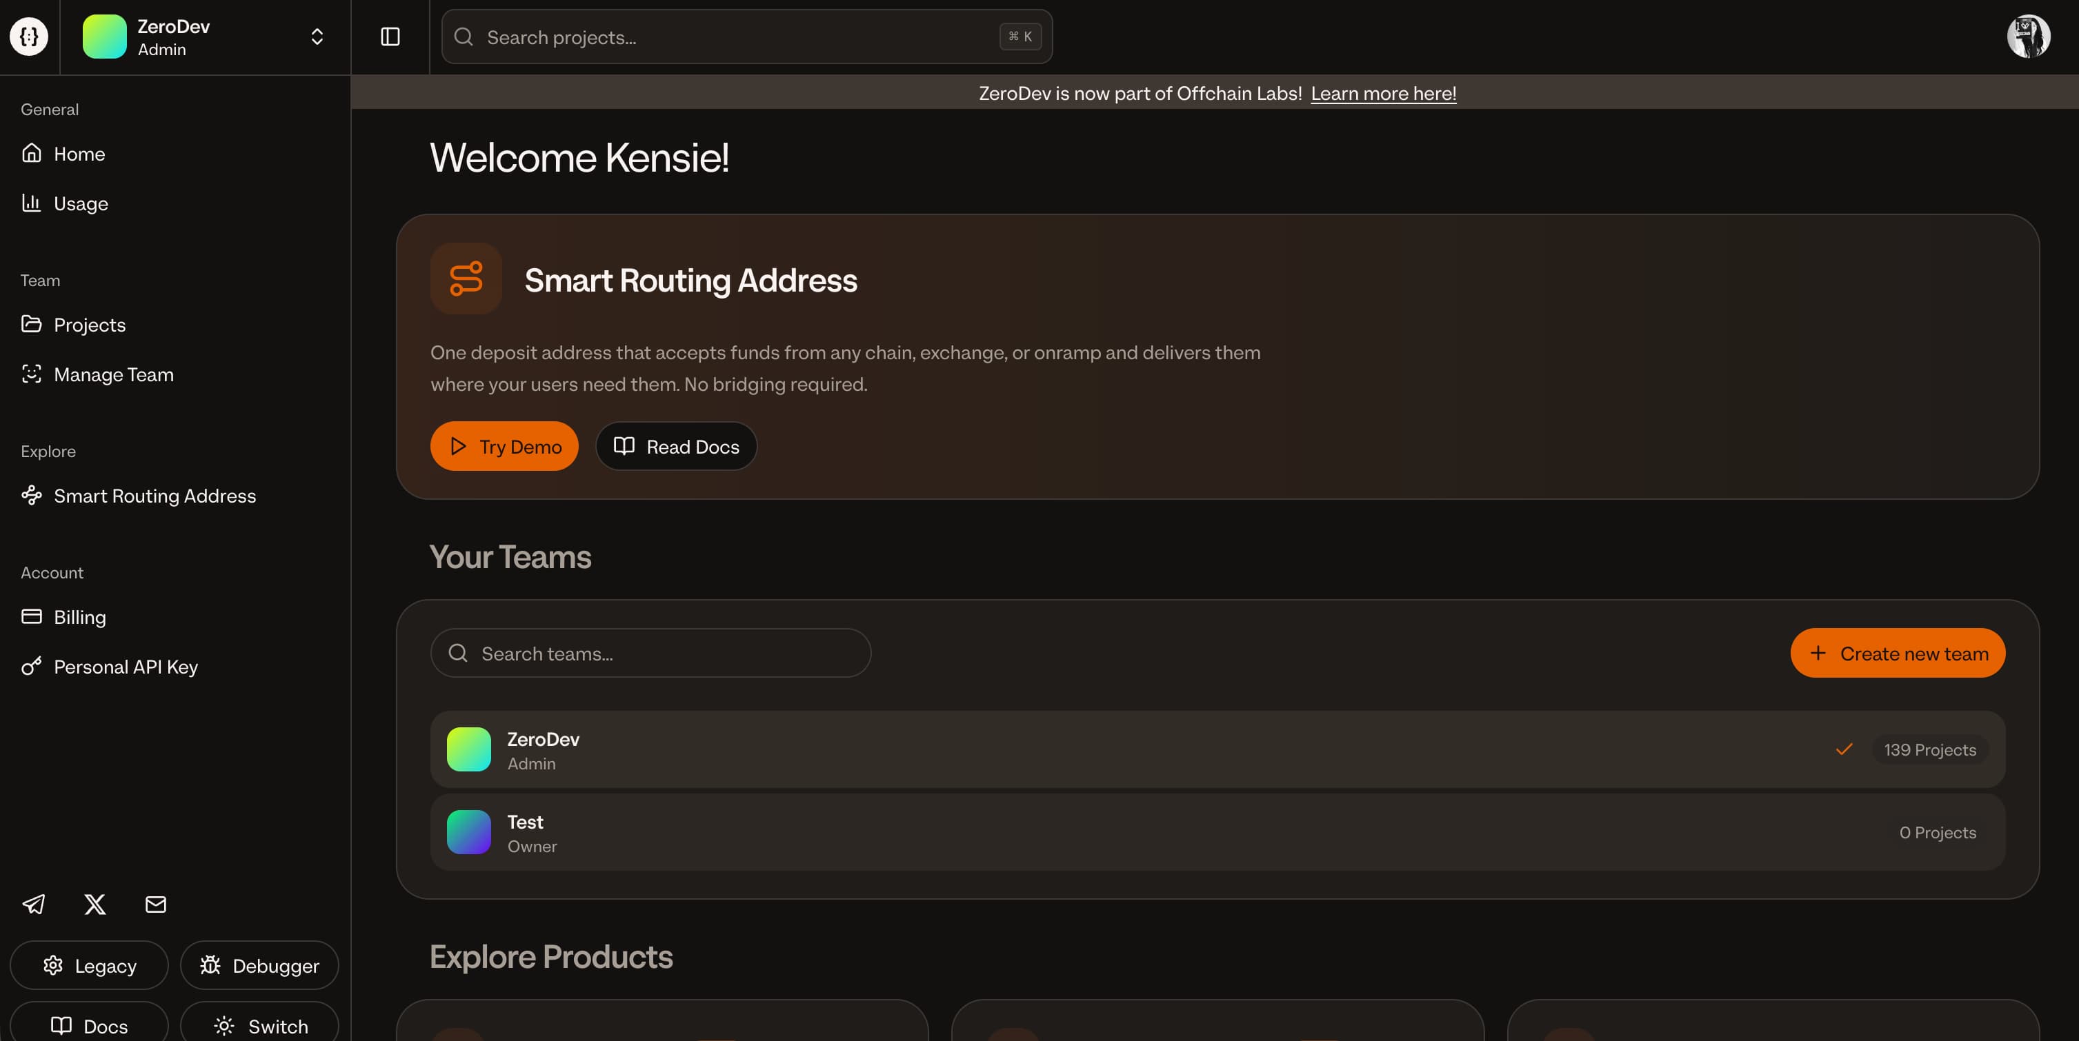Open the Docs button in sidebar
The width and height of the screenshot is (2079, 1041).
coord(90,1022)
